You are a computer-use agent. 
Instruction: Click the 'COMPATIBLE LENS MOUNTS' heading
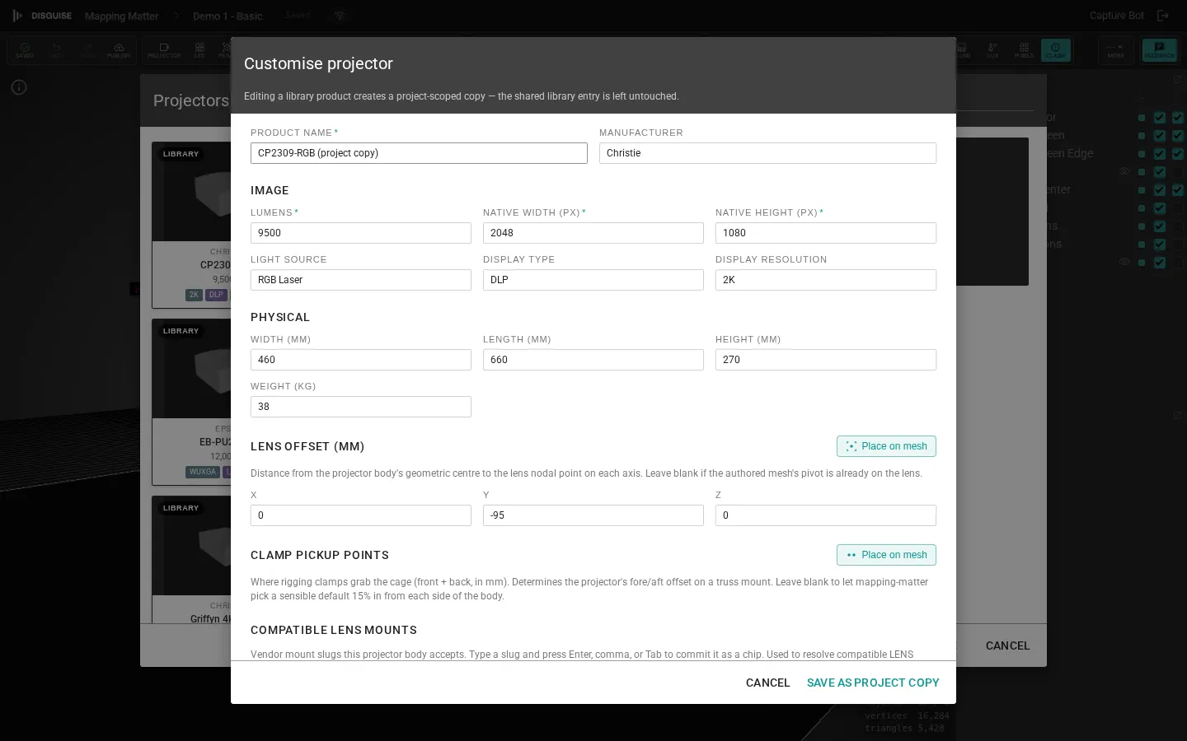coord(334,630)
